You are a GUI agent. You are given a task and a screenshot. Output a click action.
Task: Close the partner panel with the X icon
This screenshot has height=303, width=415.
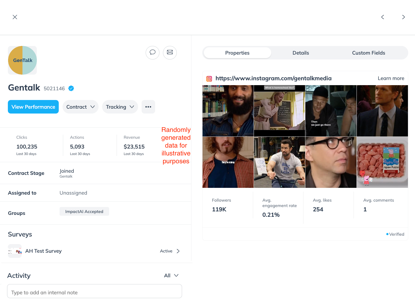tap(15, 17)
